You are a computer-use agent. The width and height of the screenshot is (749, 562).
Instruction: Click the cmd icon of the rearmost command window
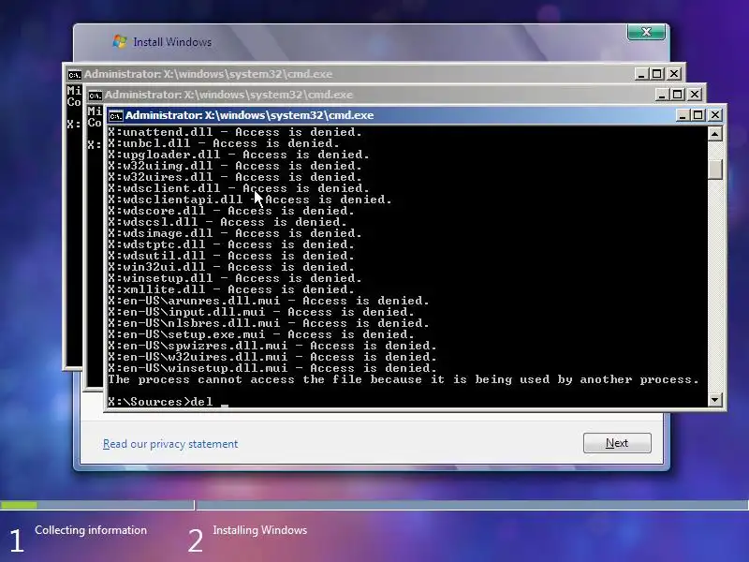[x=75, y=75]
